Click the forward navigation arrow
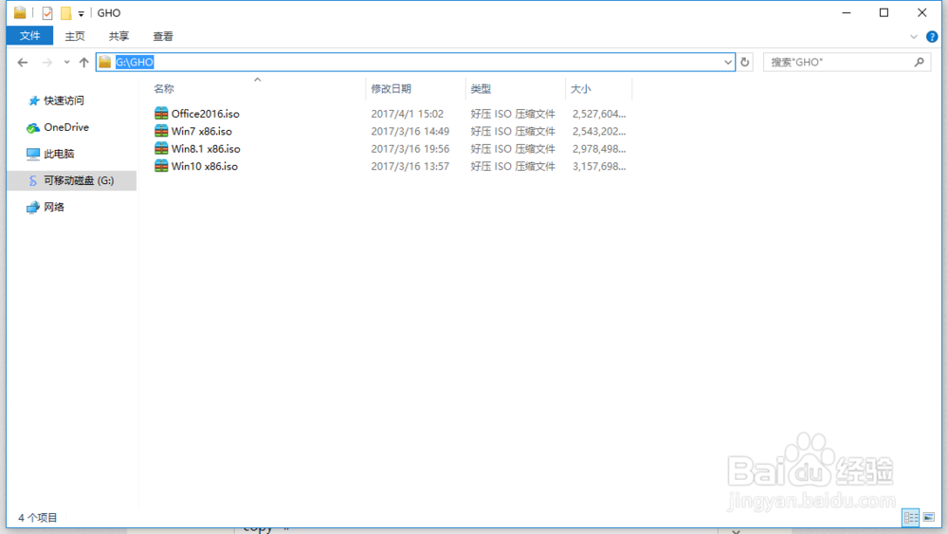Screen dimensions: 948x534 47,63
